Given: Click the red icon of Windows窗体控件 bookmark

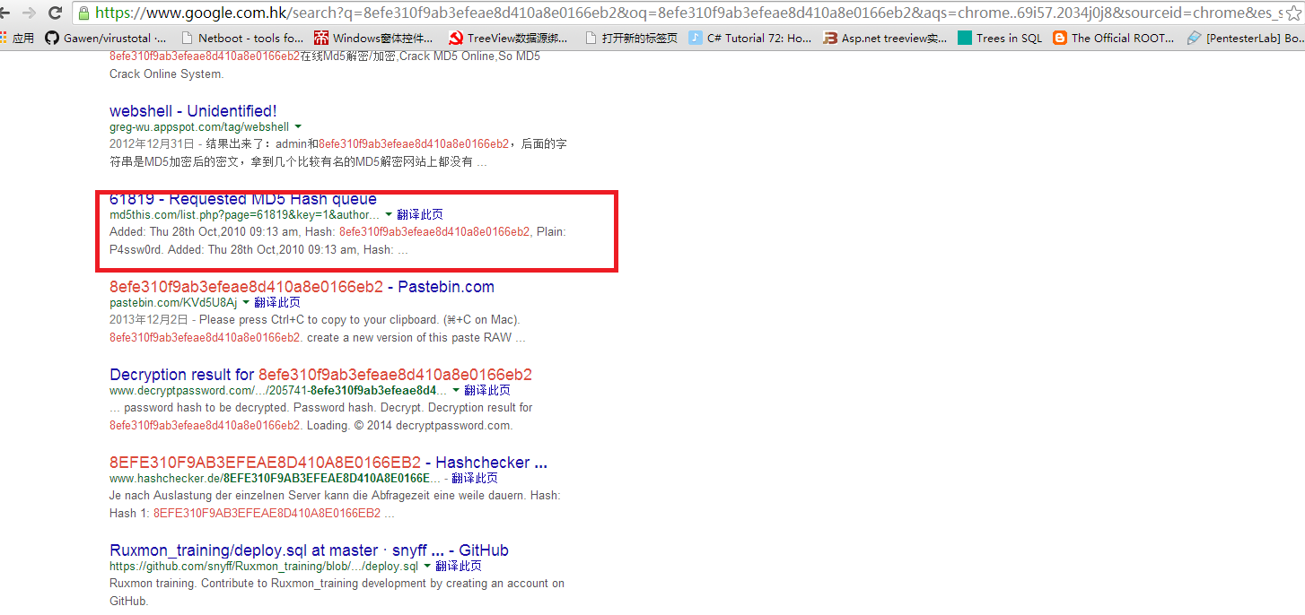Looking at the screenshot, I should 321,38.
